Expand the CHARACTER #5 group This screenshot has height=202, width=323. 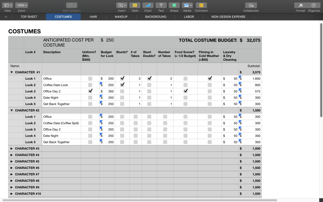point(12,161)
